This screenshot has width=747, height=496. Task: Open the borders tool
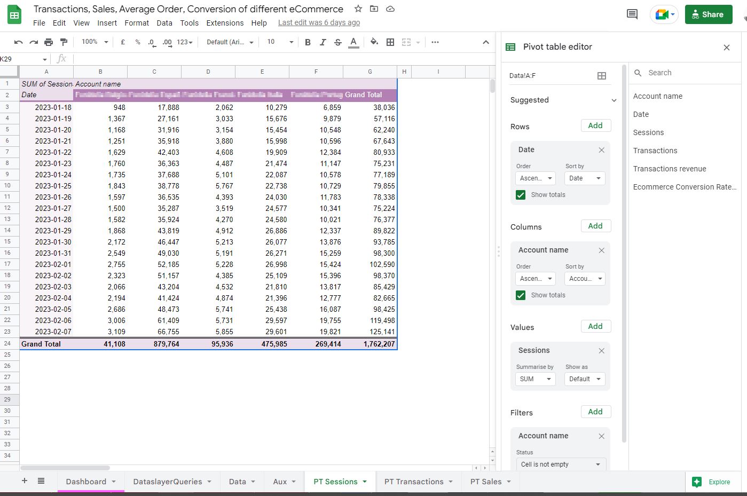390,42
